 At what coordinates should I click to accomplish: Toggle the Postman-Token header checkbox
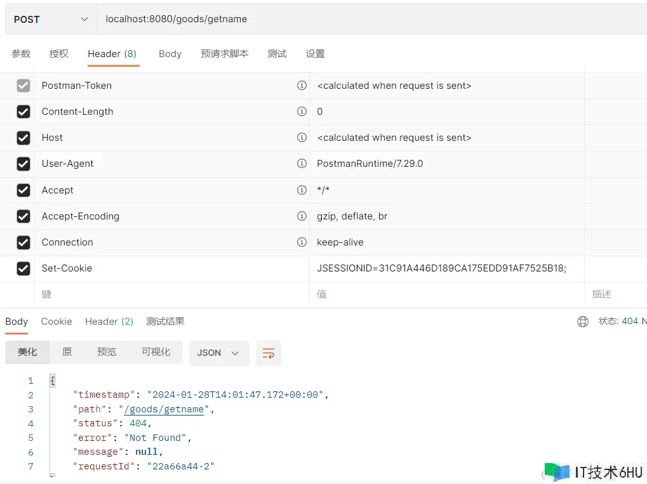(23, 86)
